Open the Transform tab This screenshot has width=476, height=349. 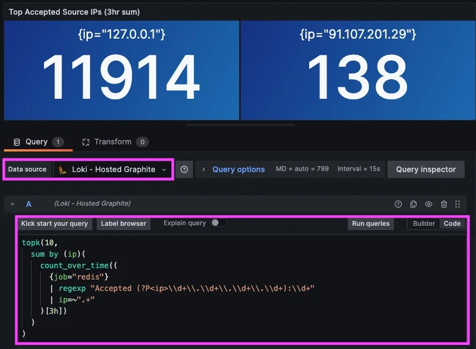coord(113,142)
